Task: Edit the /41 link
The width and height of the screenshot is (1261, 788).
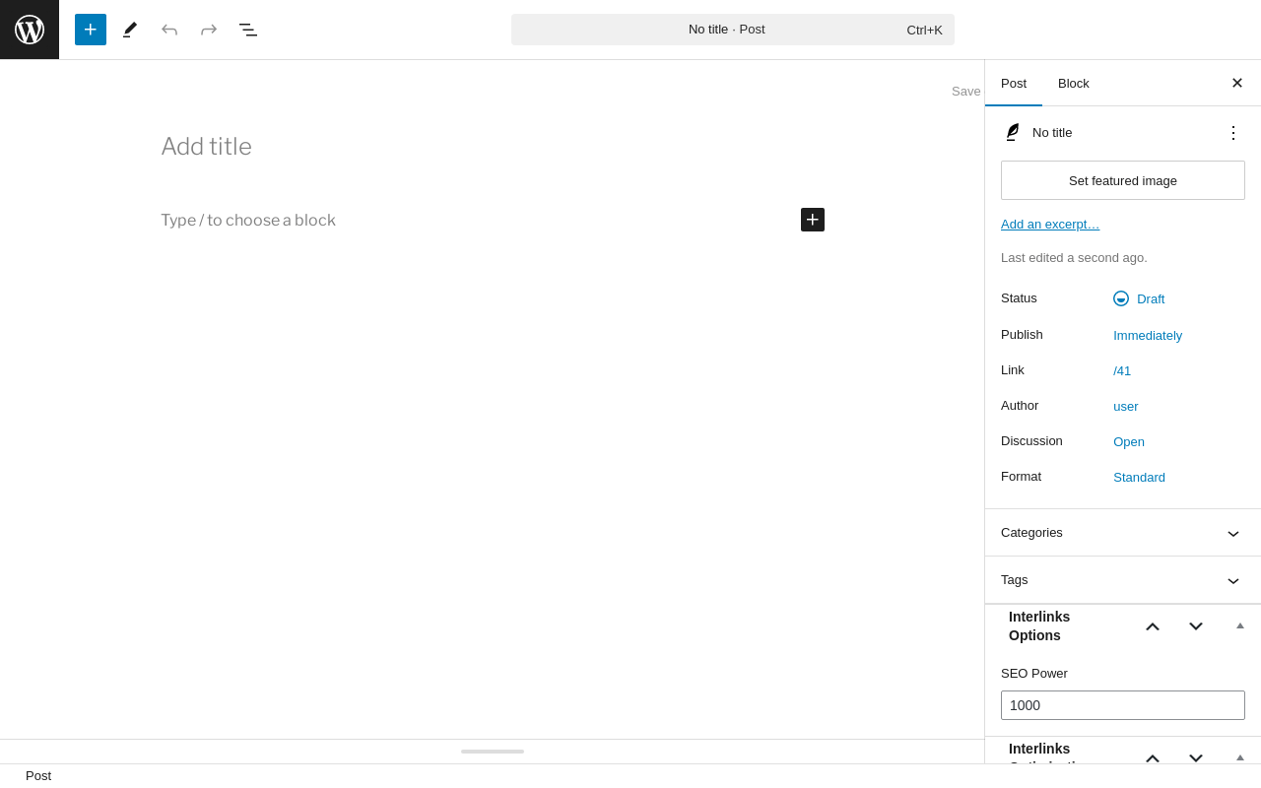Action: point(1122,370)
